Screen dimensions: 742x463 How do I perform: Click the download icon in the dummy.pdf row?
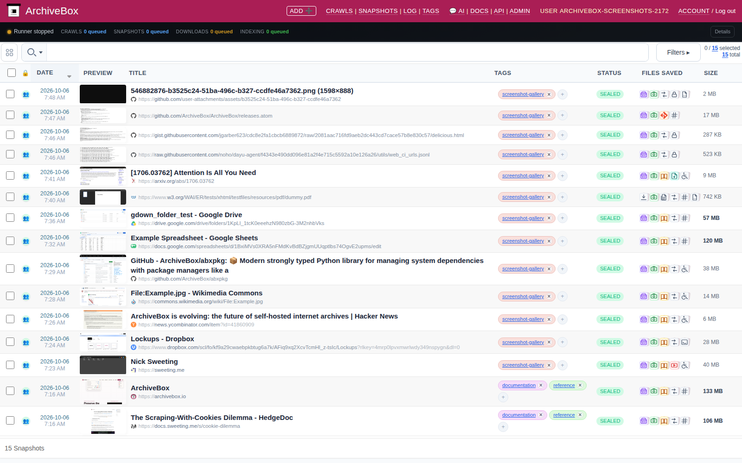644,197
